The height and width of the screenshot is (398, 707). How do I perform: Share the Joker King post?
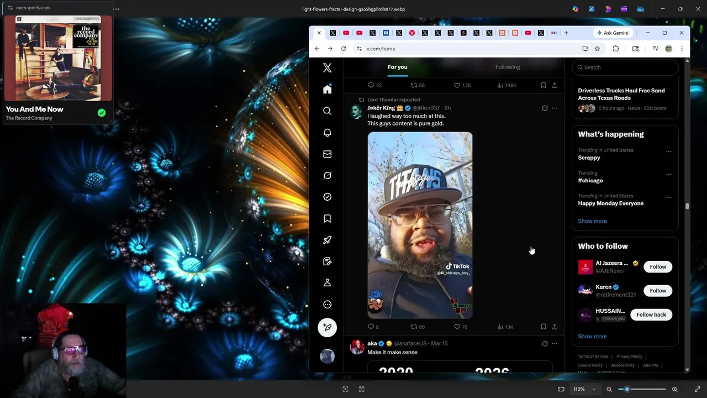coord(555,327)
